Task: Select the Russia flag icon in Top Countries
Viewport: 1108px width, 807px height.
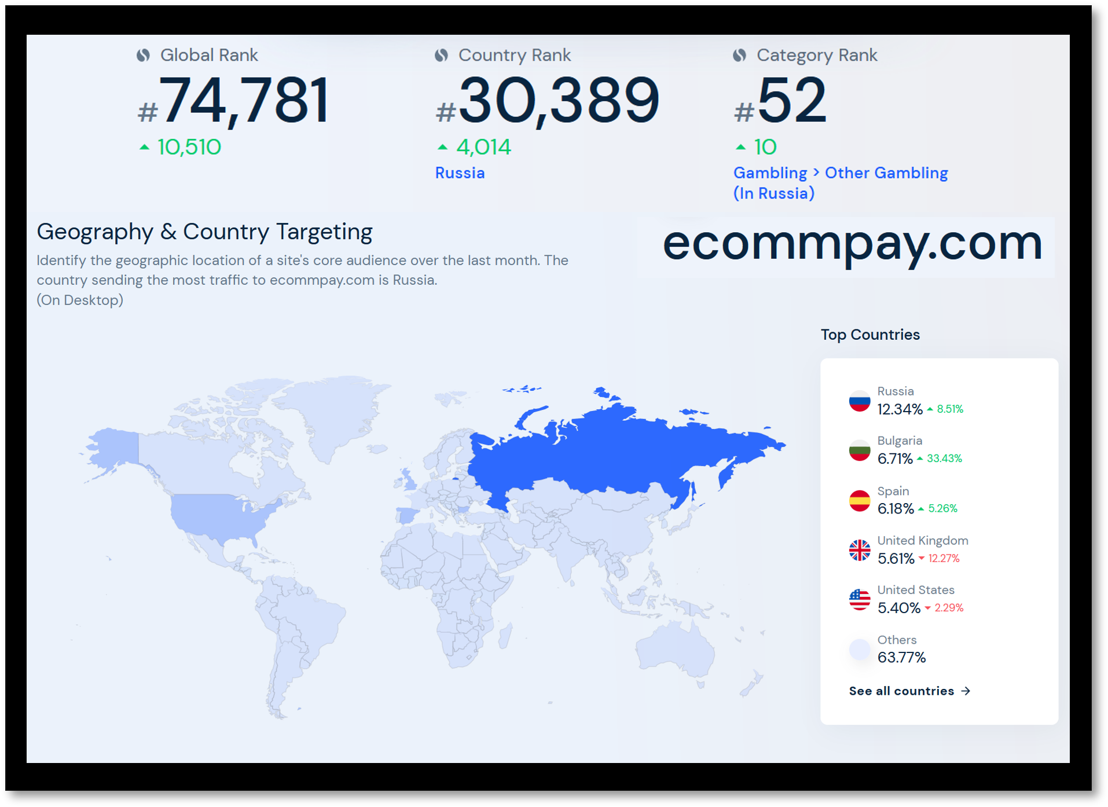Action: click(859, 400)
